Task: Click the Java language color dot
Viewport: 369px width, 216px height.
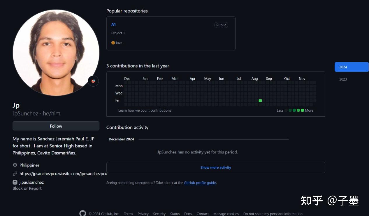Action: [x=113, y=43]
